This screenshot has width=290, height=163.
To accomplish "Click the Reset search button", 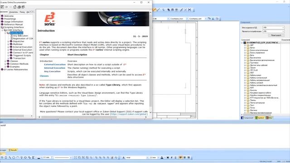I will pyautogui.click(x=276, y=35).
